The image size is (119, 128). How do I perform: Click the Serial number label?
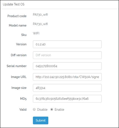point(17,66)
